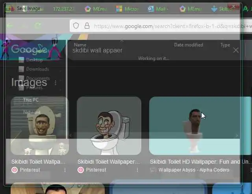Click the URL address bar
The height and width of the screenshot is (194, 252).
(161, 26)
